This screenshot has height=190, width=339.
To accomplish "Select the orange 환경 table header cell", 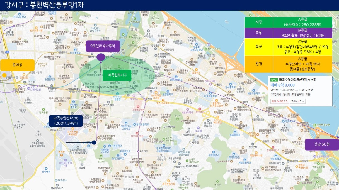I will [259, 64].
